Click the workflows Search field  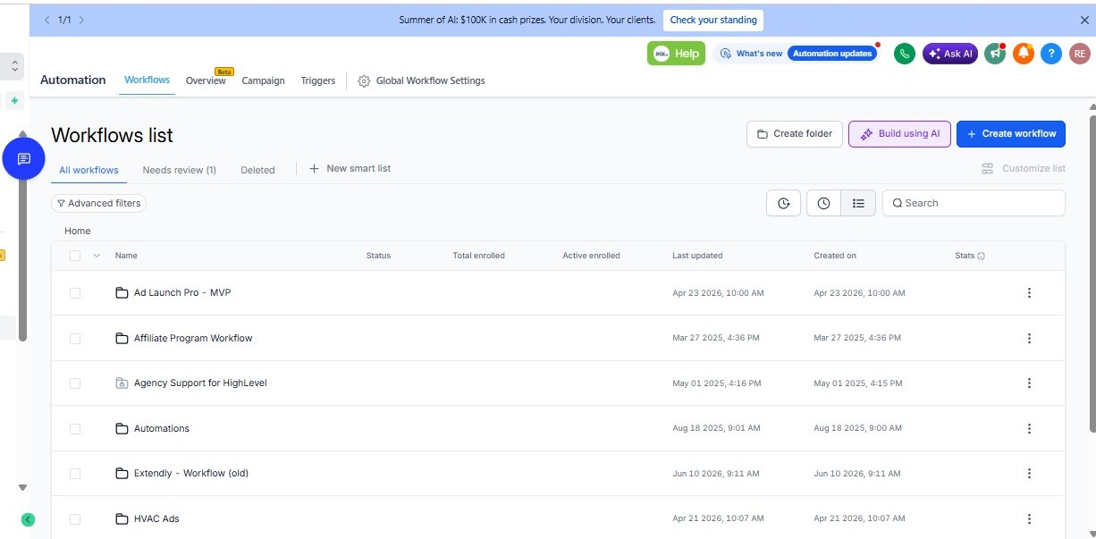tap(974, 203)
